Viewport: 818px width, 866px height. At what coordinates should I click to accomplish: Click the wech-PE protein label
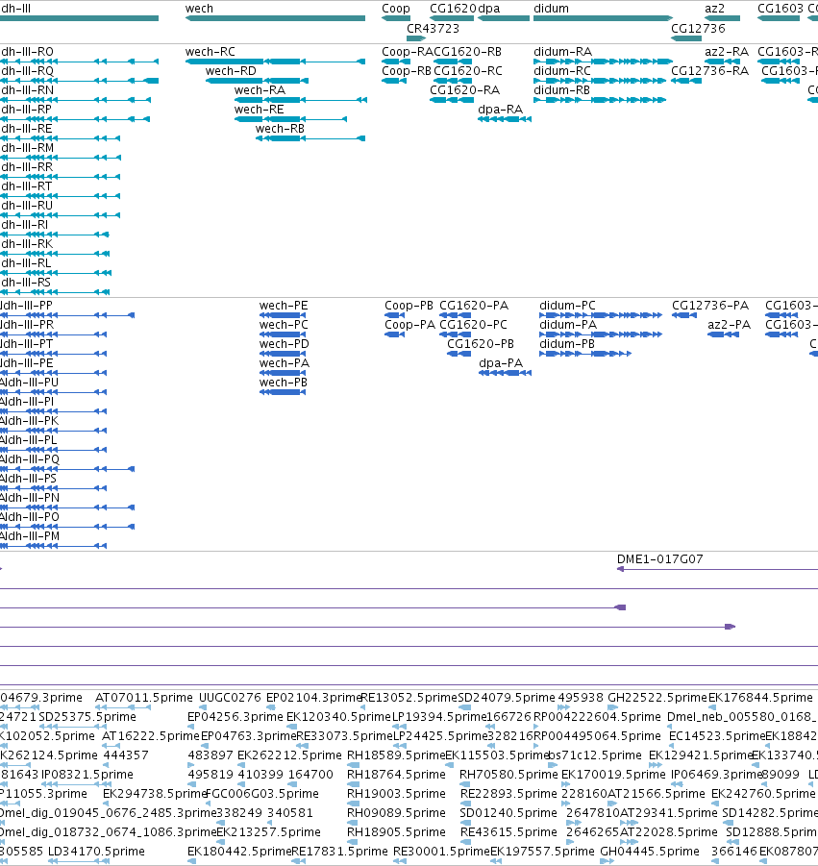coord(284,306)
